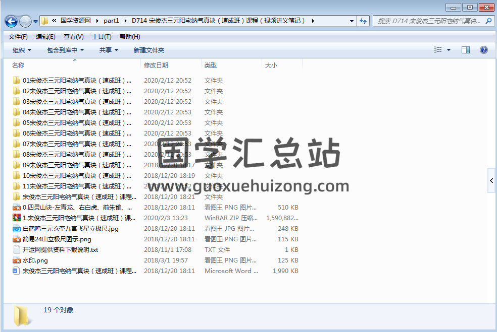The width and height of the screenshot is (497, 332).
Task: Select the WinRAR ZIP archive file icon
Action: pyautogui.click(x=17, y=218)
